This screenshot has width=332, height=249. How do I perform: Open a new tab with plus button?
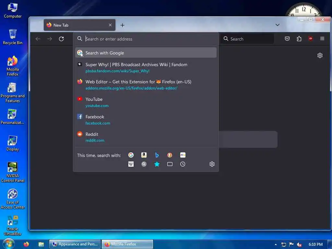click(122, 25)
